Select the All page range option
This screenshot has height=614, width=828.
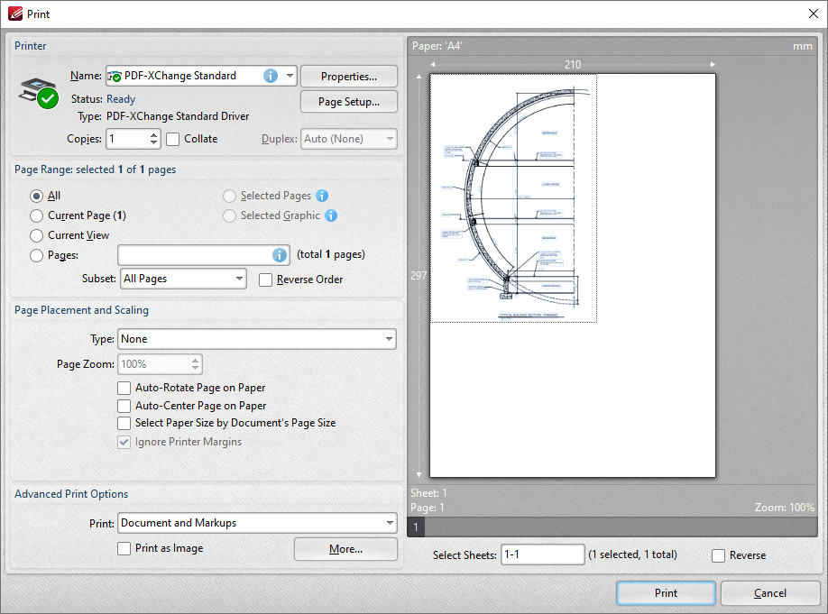pos(36,197)
